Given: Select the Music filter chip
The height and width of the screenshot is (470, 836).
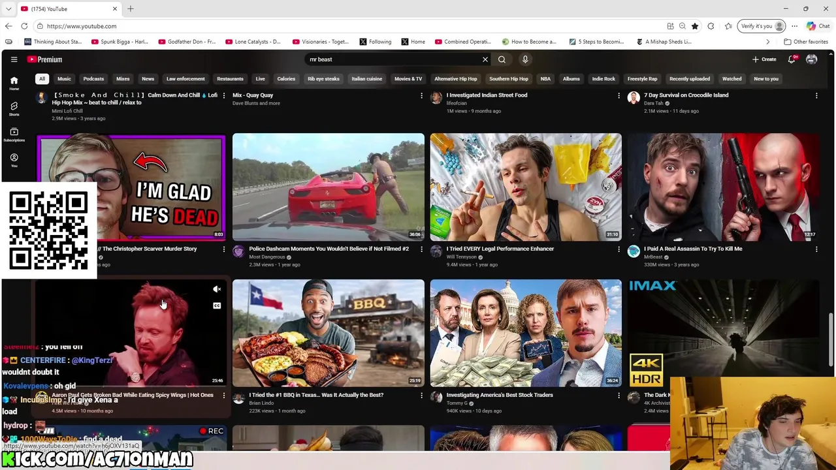Looking at the screenshot, I should [64, 79].
